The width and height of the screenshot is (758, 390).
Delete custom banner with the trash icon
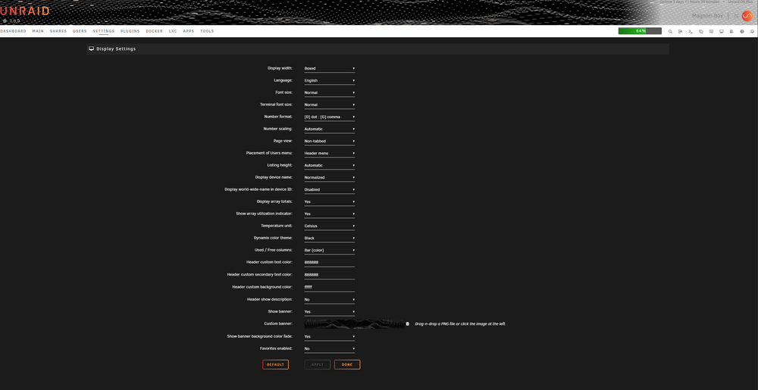407,324
